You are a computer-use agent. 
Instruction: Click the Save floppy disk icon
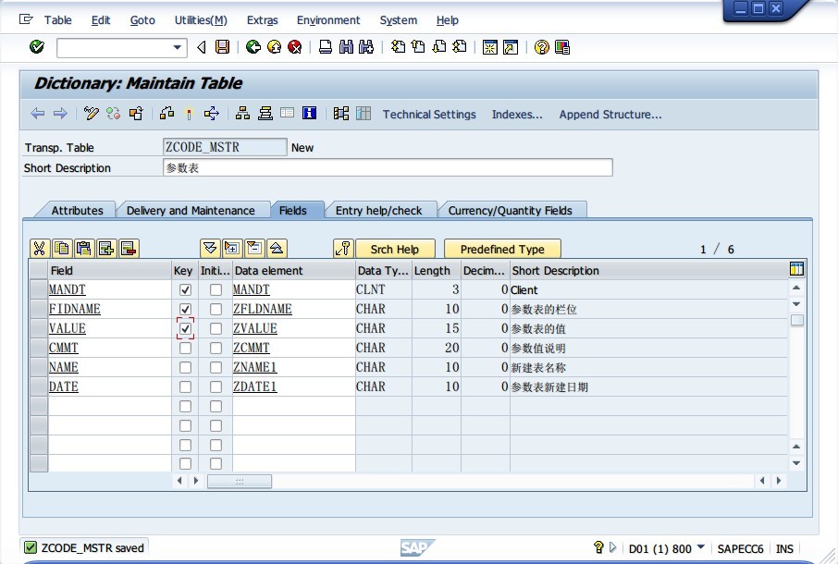(x=222, y=47)
